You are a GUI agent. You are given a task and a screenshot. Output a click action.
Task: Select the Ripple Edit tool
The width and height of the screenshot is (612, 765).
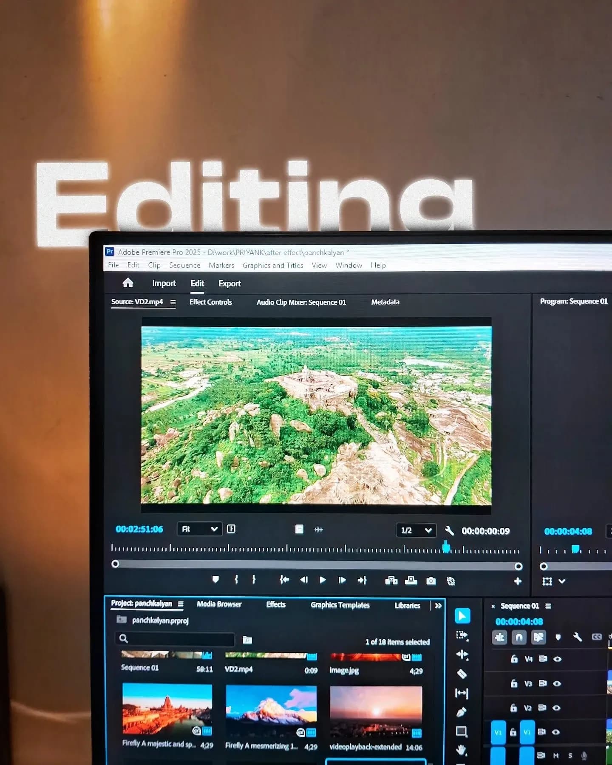462,654
